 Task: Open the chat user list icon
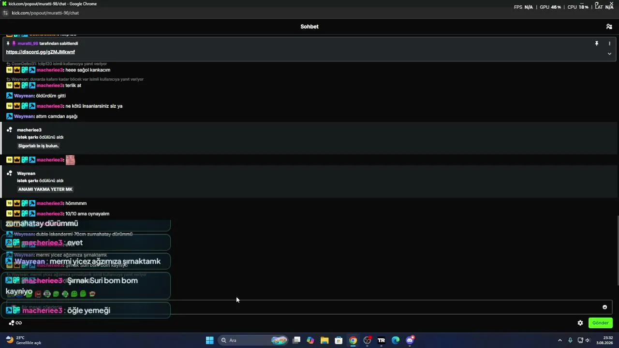(x=609, y=27)
